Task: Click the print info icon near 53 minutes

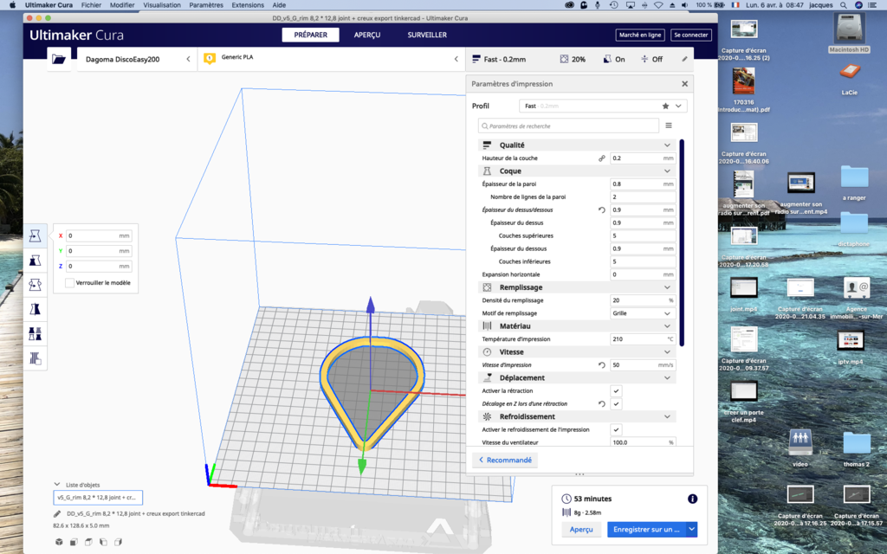Action: click(x=692, y=499)
